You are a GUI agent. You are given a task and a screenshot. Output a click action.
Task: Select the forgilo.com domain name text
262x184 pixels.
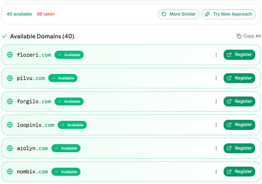pos(34,101)
